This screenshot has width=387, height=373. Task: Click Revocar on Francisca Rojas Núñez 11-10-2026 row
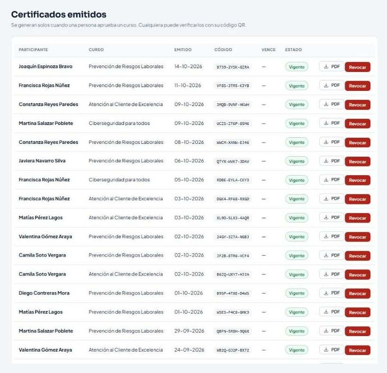(357, 86)
